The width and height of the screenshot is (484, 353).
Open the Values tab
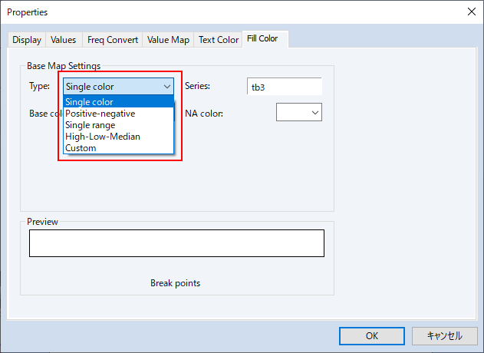click(x=64, y=40)
